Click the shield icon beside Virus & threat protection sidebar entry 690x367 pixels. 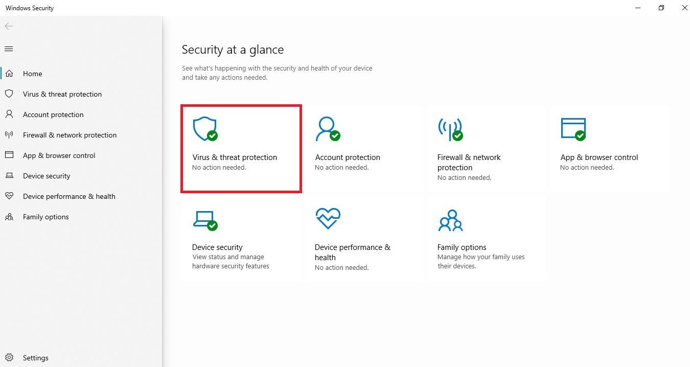[x=9, y=94]
